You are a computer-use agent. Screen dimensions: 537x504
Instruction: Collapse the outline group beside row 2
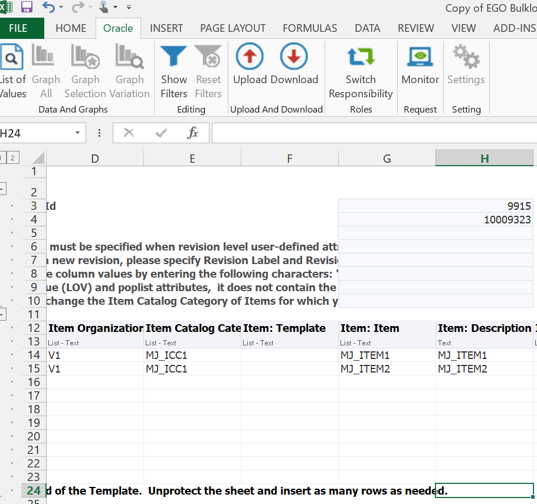(2, 189)
